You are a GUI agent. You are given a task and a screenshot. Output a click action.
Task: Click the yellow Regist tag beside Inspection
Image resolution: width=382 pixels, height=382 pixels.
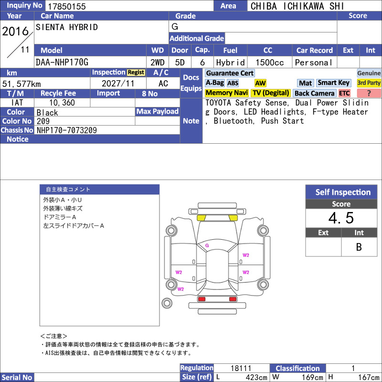pos(136,73)
